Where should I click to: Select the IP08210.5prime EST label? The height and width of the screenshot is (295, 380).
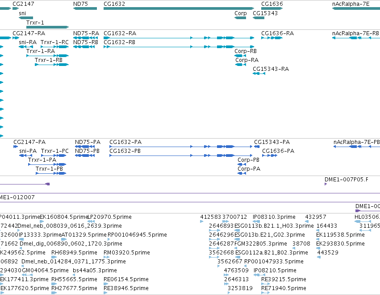click(x=275, y=270)
